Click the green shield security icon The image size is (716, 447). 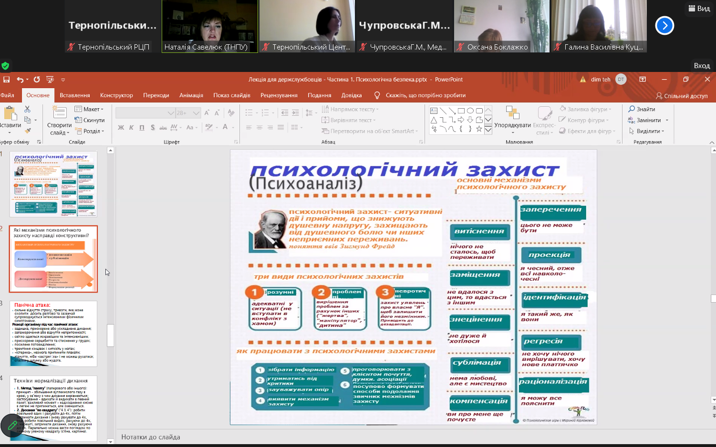coord(5,66)
